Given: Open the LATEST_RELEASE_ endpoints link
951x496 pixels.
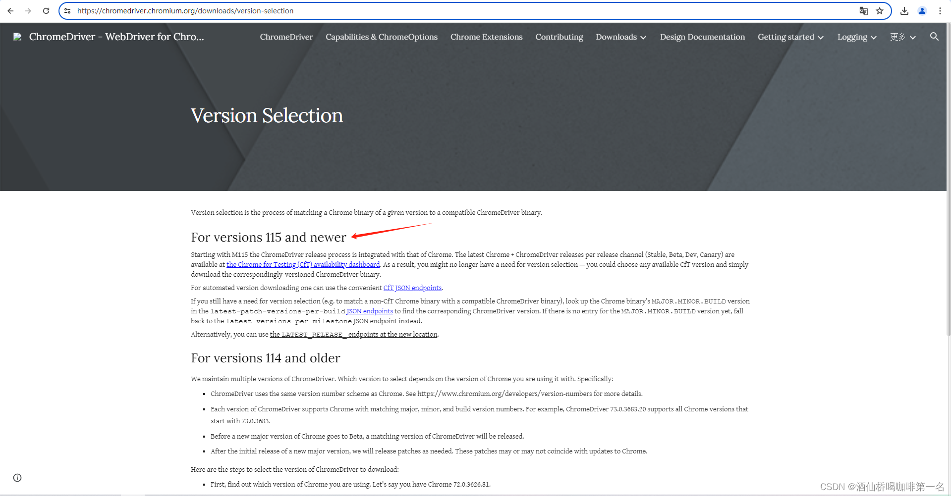Looking at the screenshot, I should 353,335.
